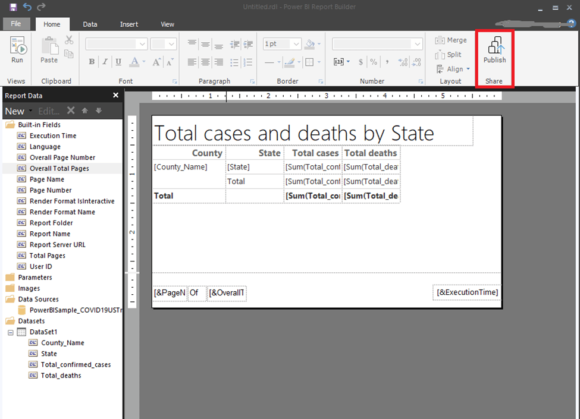Switch to the Home ribbon tab
This screenshot has height=419, width=580.
pyautogui.click(x=52, y=24)
